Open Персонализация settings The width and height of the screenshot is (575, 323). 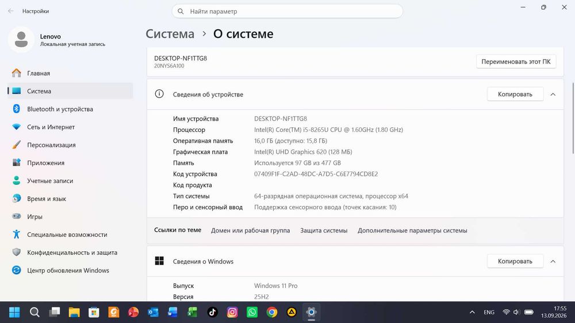tap(70, 145)
